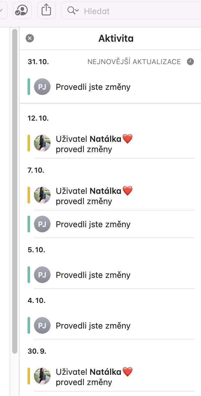
Task: Select 'Provedli jste změny' entry under 7.10.
Action: 93,224
